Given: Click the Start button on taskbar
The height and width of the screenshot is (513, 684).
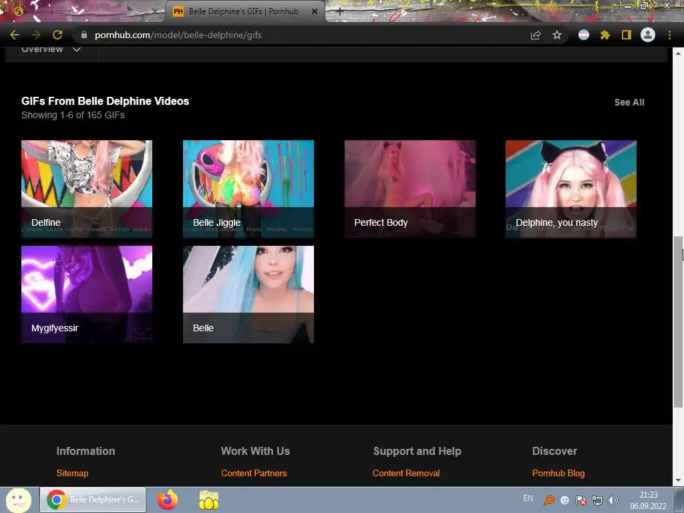Looking at the screenshot, I should pyautogui.click(x=18, y=500).
